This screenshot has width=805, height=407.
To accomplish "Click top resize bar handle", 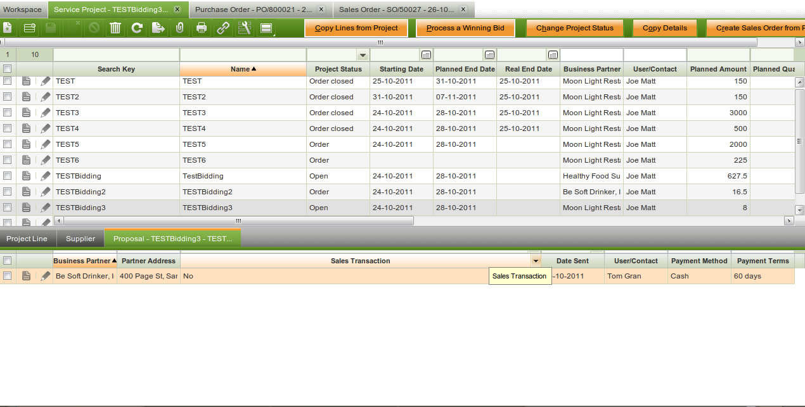I will pyautogui.click(x=380, y=42).
